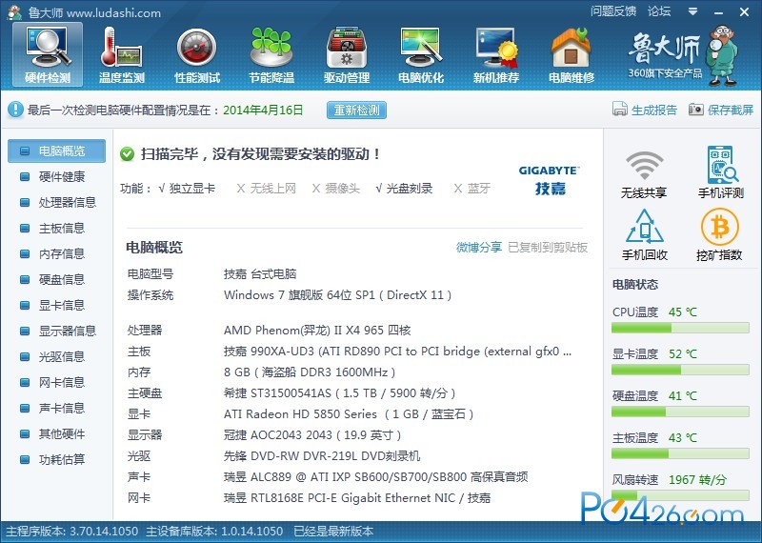Click the 主板温度 progress bar

coord(680,453)
